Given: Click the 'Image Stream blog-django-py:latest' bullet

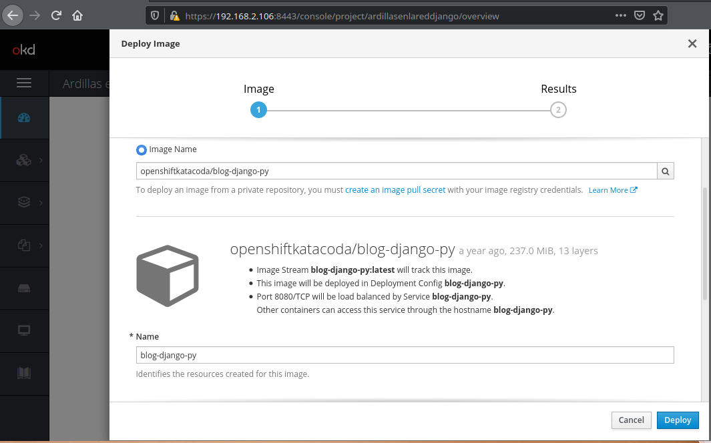Looking at the screenshot, I should 365,270.
